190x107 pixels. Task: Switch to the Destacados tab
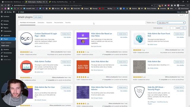point(41,23)
